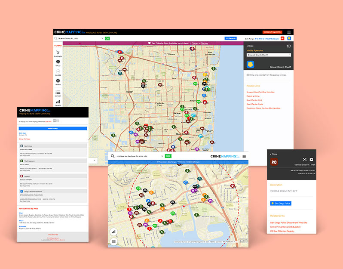The height and width of the screenshot is (269, 343).
Task: Click the yellow badge agency icon in the top bar
Action: click(289, 38)
